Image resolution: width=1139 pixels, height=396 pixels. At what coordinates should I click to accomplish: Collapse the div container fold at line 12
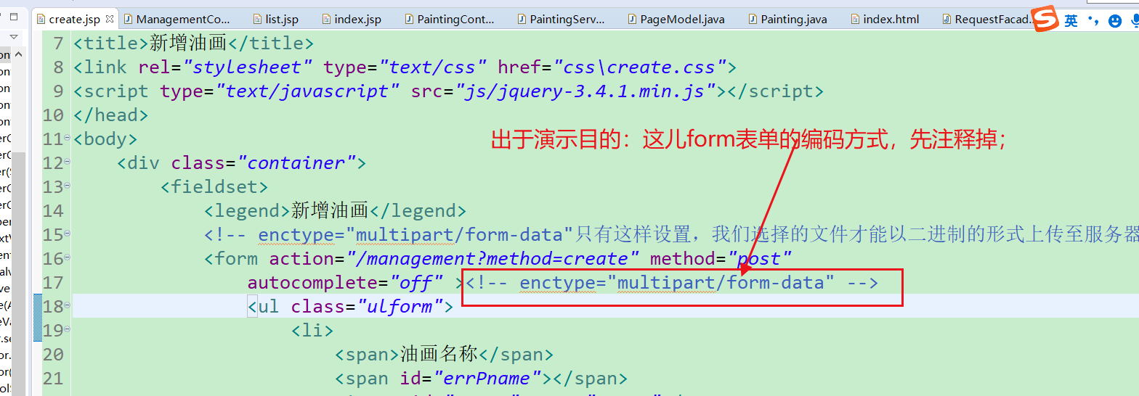(67, 161)
